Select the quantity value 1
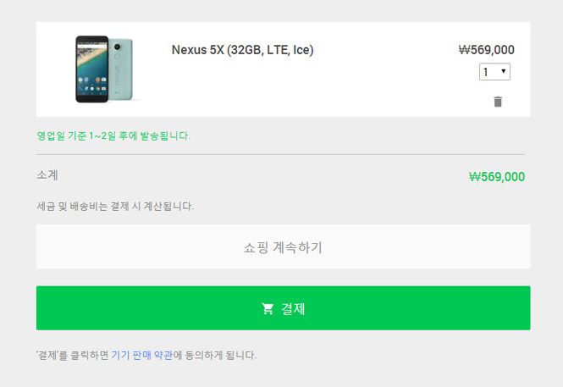 486,72
